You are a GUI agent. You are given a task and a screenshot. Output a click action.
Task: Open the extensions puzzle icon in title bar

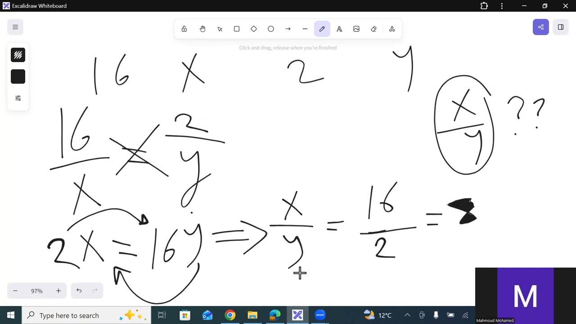[484, 6]
